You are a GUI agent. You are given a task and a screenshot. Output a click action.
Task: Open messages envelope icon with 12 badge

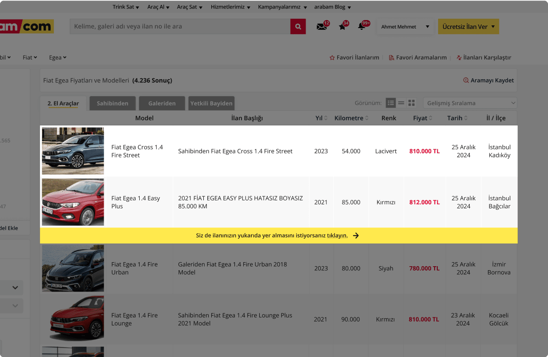[x=322, y=27]
